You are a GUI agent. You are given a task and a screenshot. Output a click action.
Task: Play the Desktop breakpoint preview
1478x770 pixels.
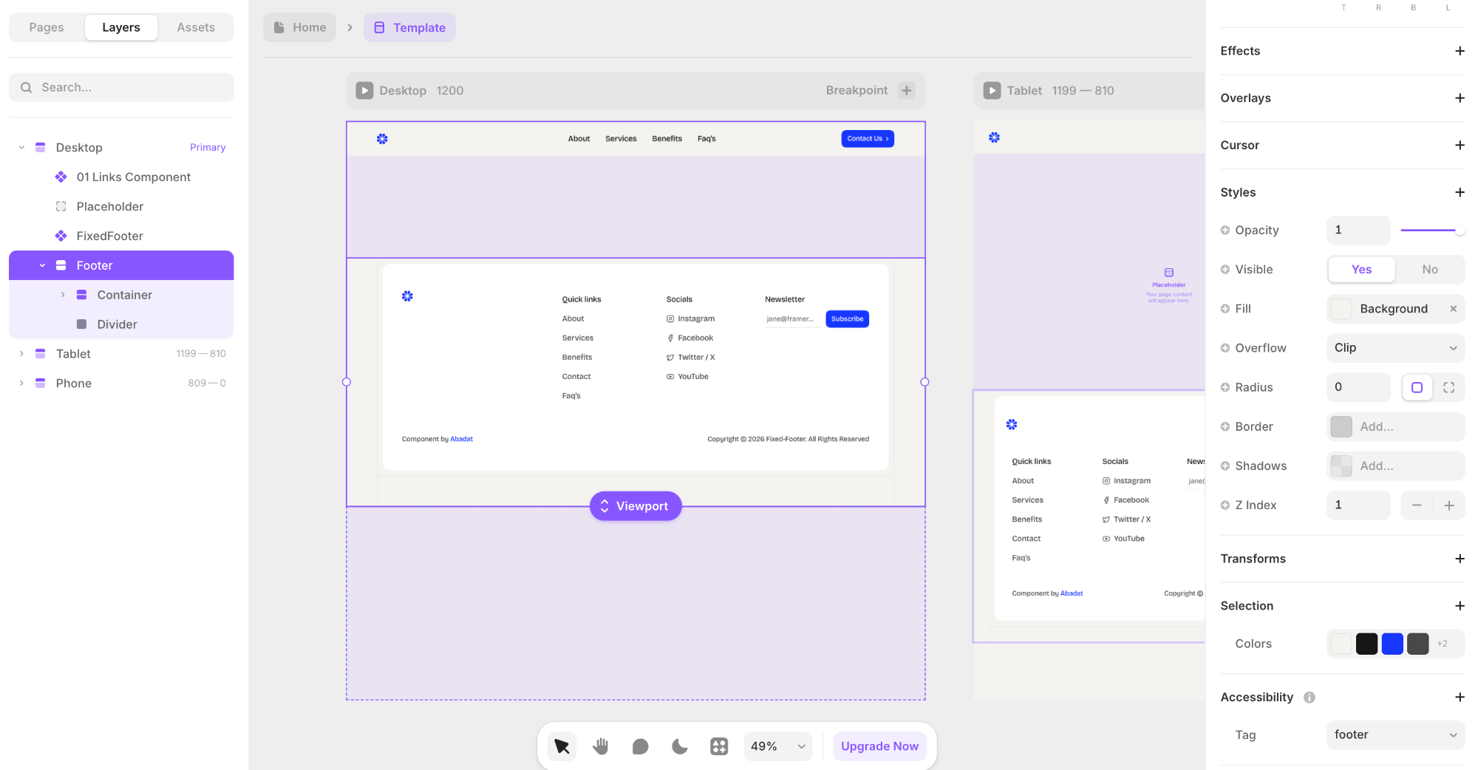[x=364, y=90]
